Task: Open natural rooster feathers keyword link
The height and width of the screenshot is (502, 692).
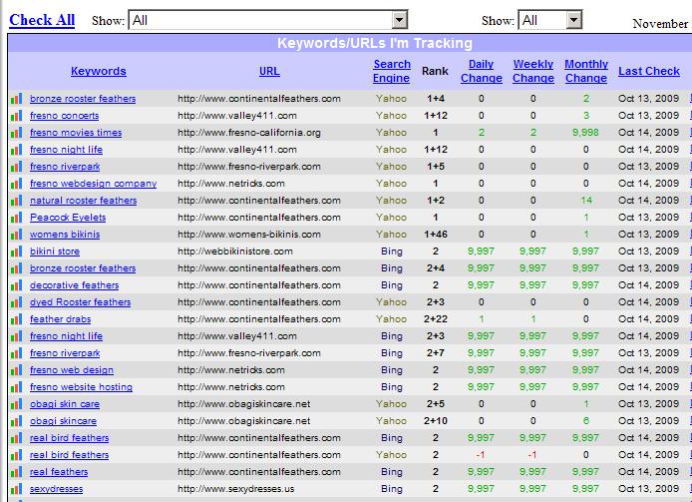Action: (84, 201)
